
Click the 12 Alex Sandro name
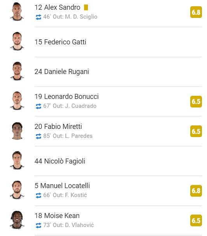tap(58, 7)
